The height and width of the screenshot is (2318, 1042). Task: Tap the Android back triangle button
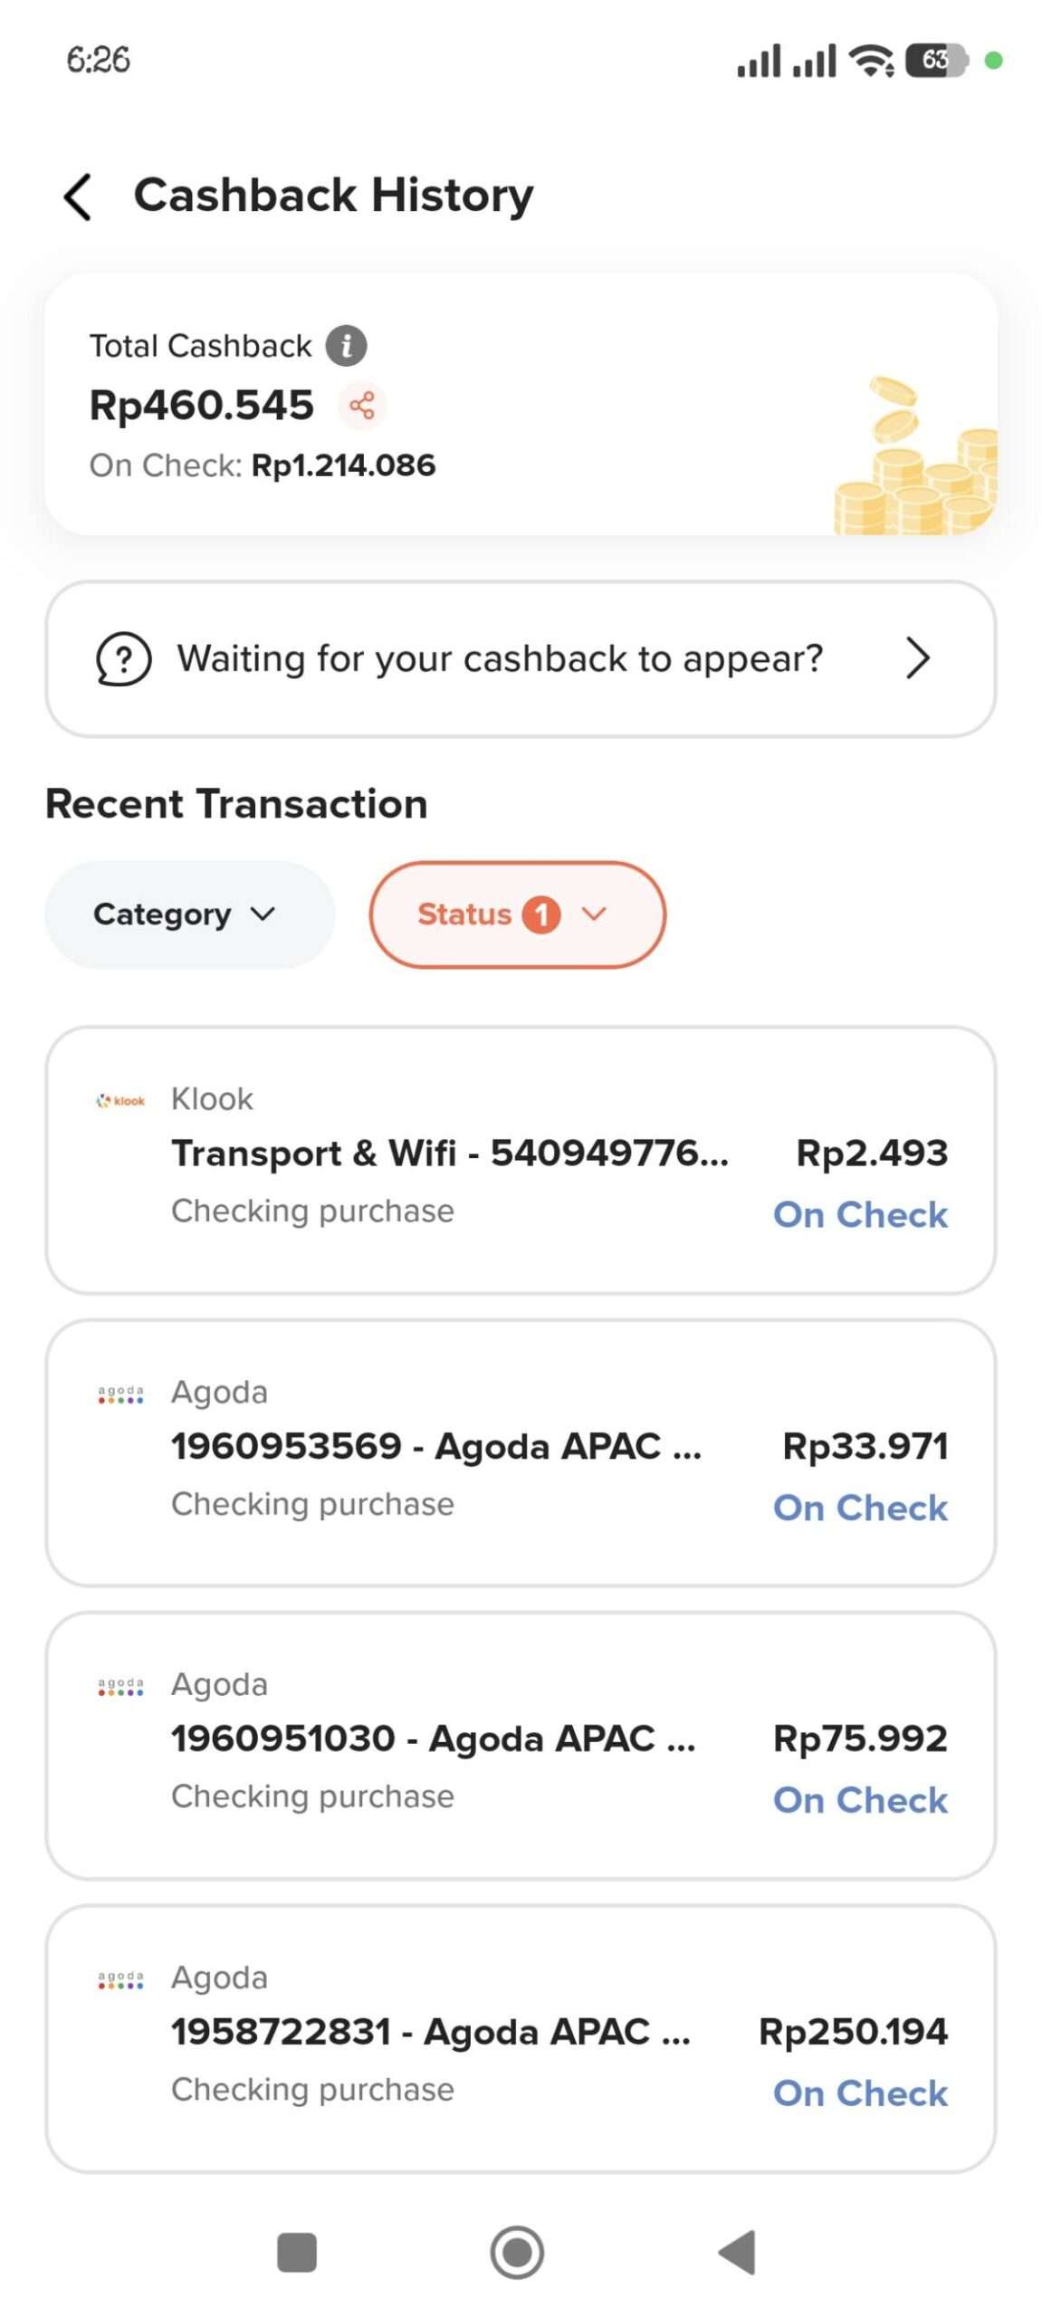coord(738,2252)
